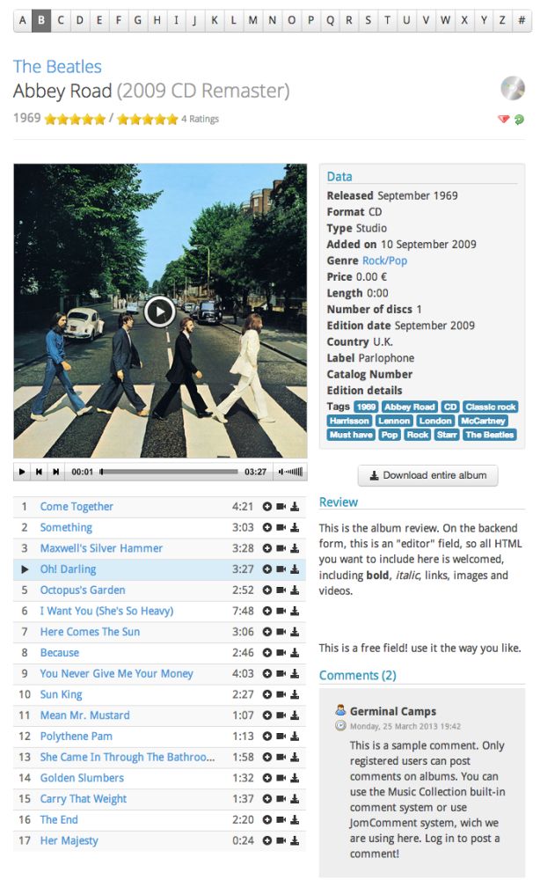Seek along the Oh! Darling progress bar

tap(169, 472)
